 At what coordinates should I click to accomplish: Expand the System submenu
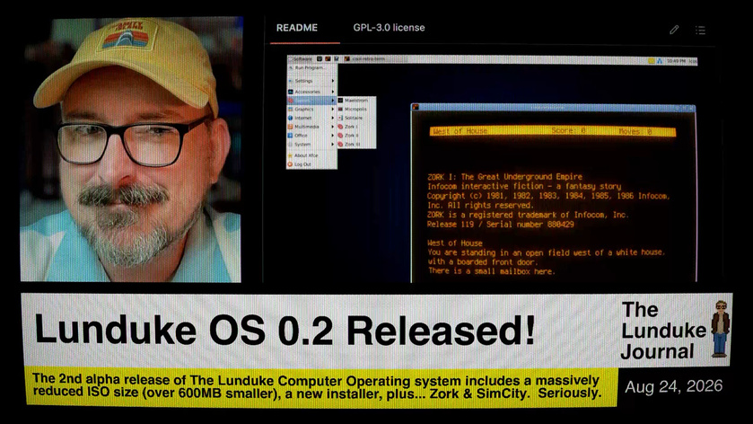pos(311,145)
